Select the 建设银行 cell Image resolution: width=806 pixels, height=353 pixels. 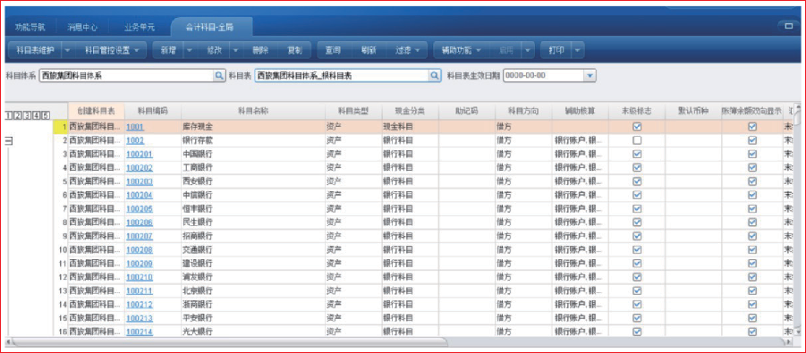coord(253,263)
